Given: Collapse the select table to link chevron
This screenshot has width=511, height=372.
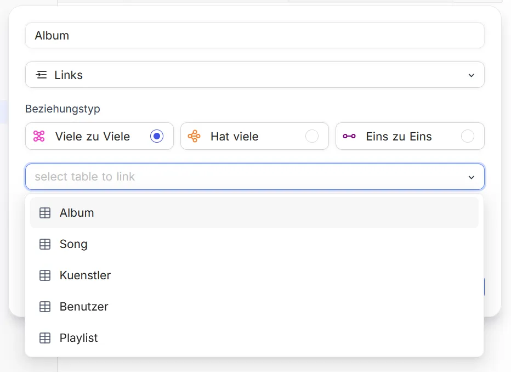Looking at the screenshot, I should (x=471, y=177).
